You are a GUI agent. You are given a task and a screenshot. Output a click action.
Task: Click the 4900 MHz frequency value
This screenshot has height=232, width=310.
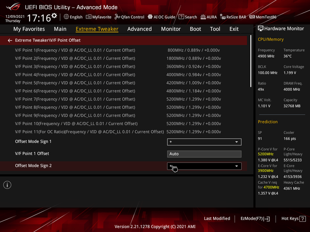pyautogui.click(x=266, y=56)
